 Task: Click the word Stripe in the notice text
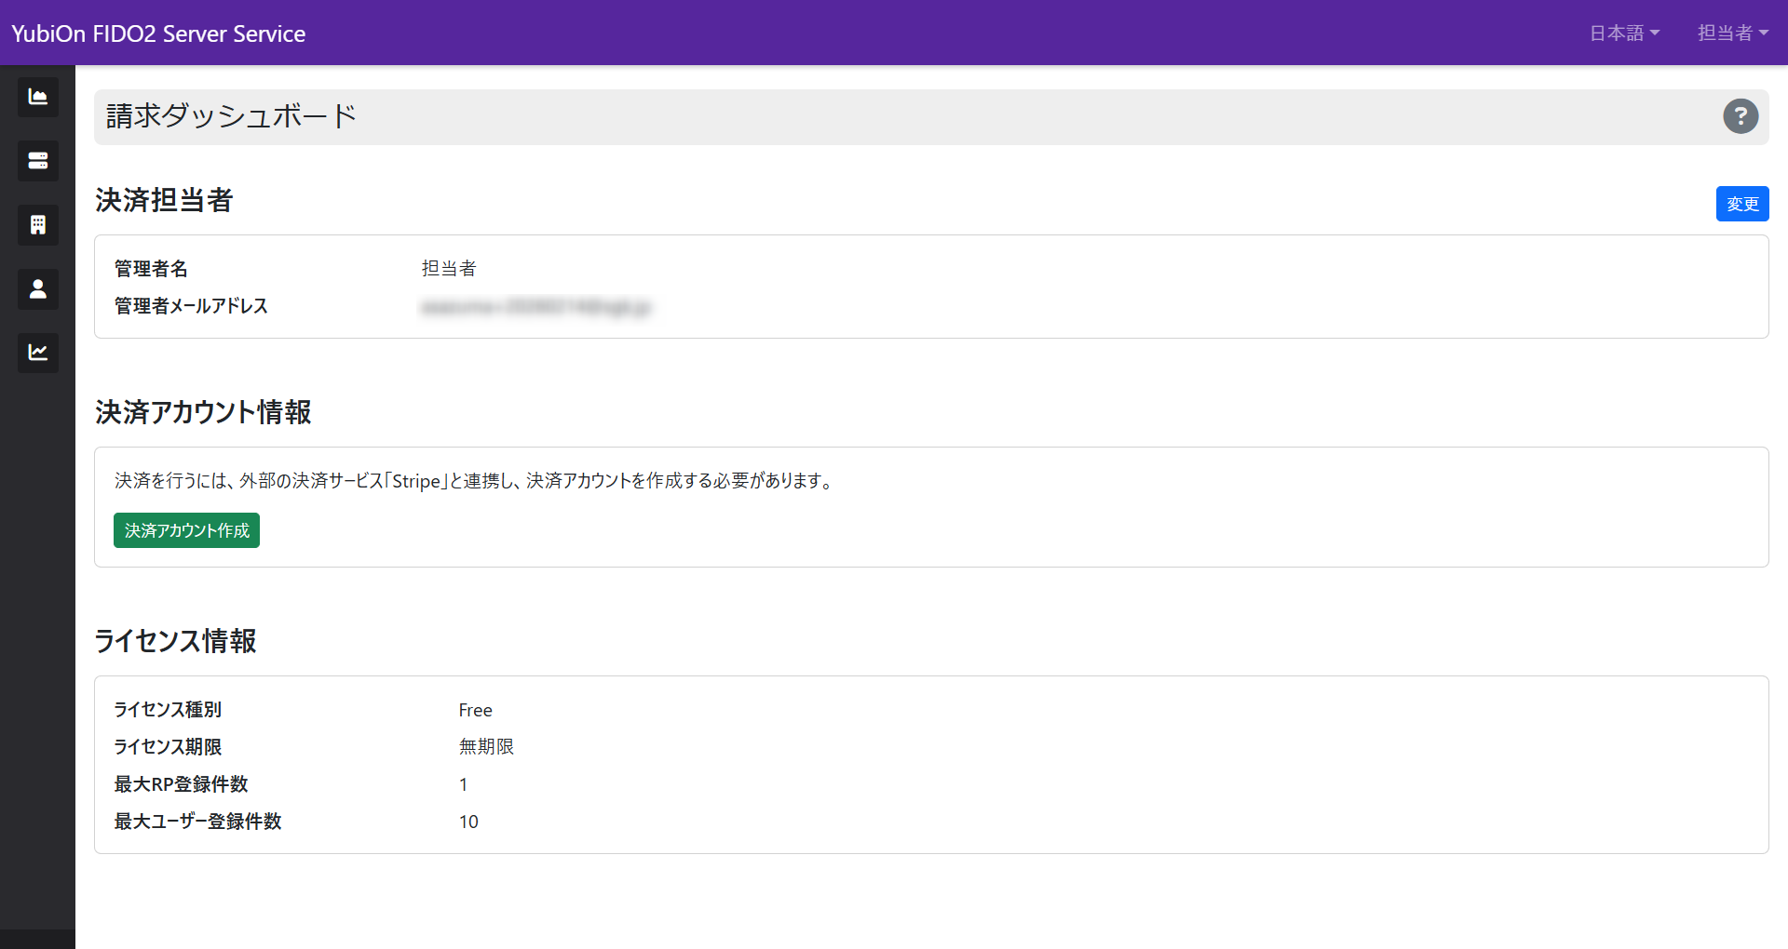418,481
